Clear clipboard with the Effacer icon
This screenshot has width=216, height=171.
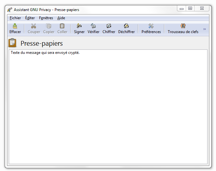click(x=15, y=29)
